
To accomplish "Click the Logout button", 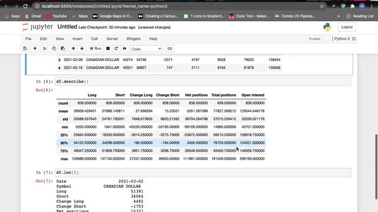I will [347, 27].
